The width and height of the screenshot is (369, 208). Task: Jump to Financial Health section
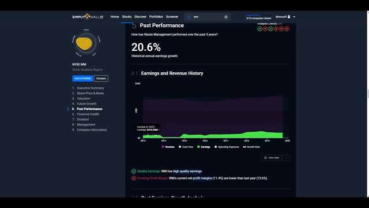point(88,114)
